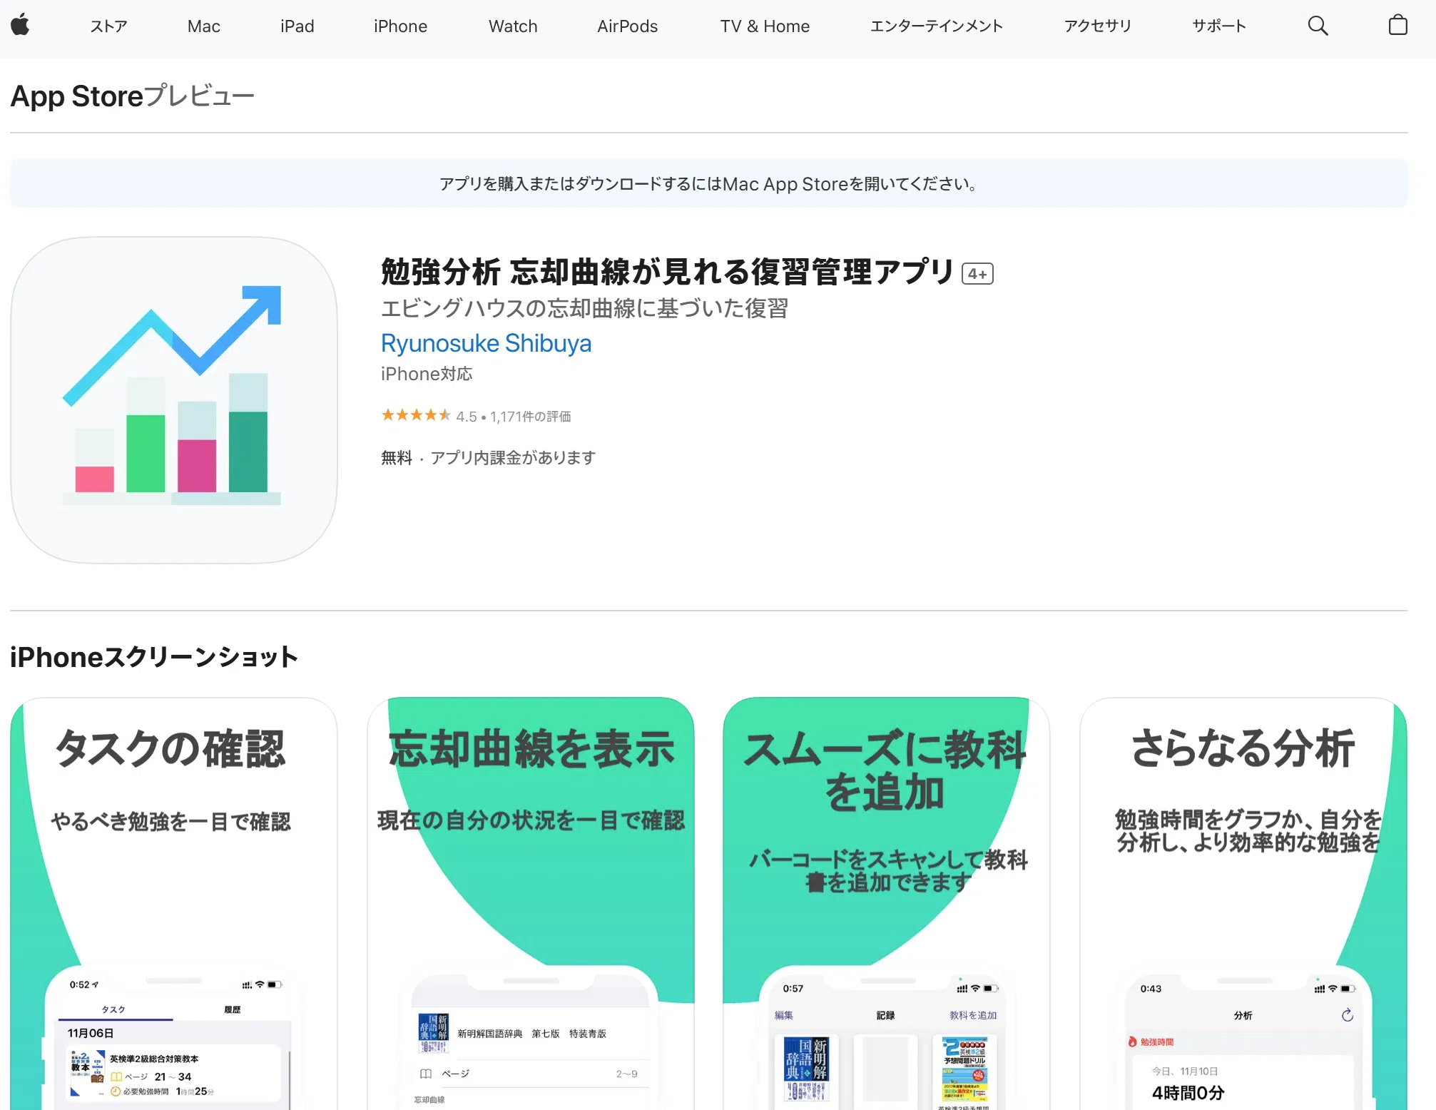Click the 1,171件の評価 rating text
Viewport: 1436px width, 1110px height.
click(530, 417)
